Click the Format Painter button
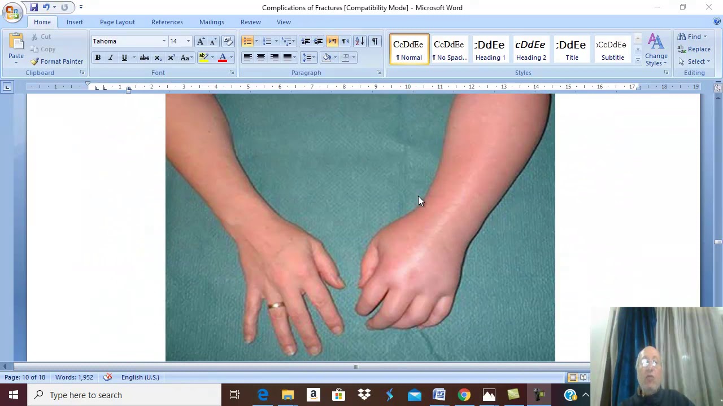723x406 pixels. click(56, 61)
